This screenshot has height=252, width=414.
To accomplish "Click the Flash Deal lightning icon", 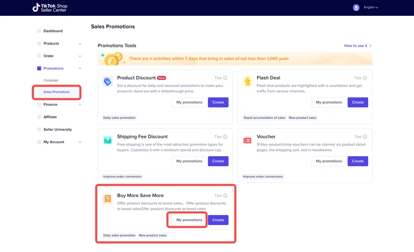I will click(x=247, y=82).
